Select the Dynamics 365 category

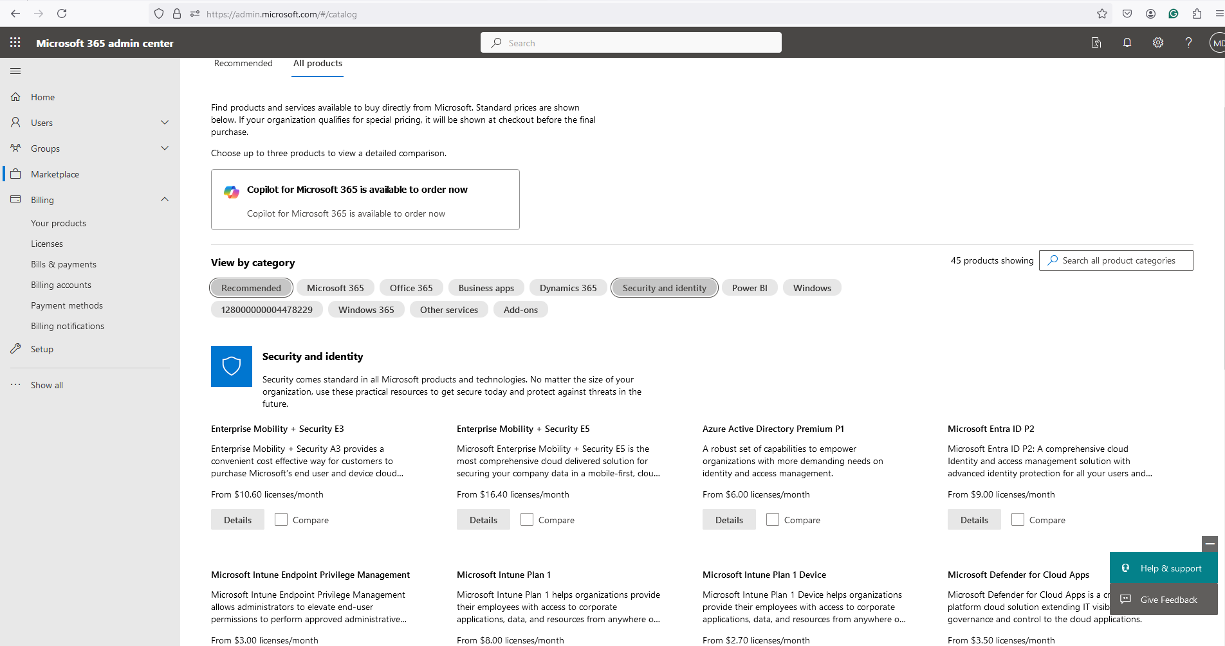(568, 288)
